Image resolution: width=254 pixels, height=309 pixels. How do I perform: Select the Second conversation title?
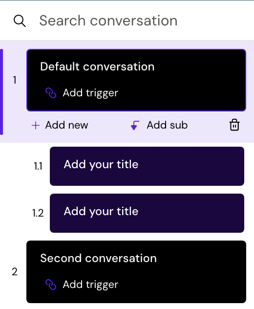pos(99,258)
